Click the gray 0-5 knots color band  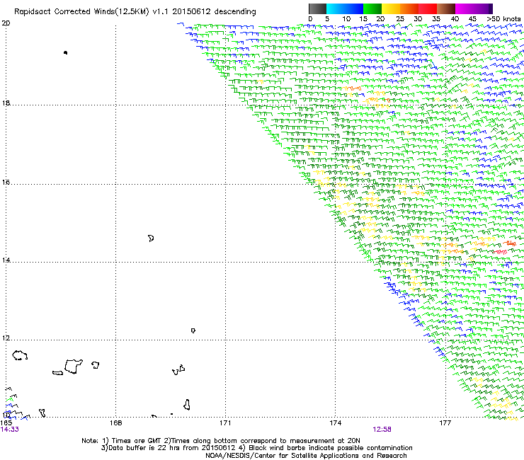(x=317, y=8)
